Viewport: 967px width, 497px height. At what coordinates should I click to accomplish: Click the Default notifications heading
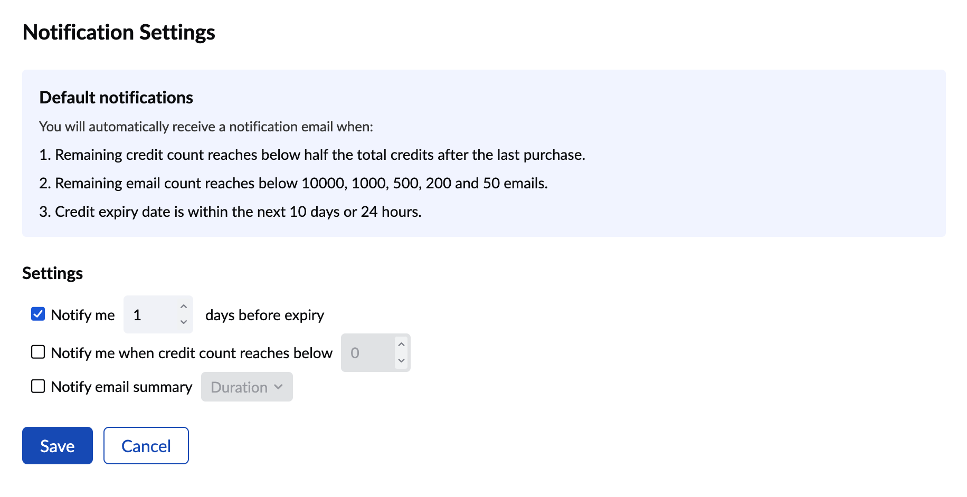coord(116,98)
